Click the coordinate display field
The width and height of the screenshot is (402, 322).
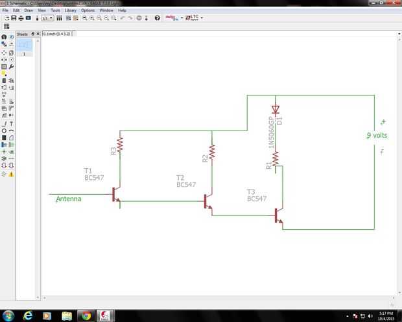click(57, 34)
